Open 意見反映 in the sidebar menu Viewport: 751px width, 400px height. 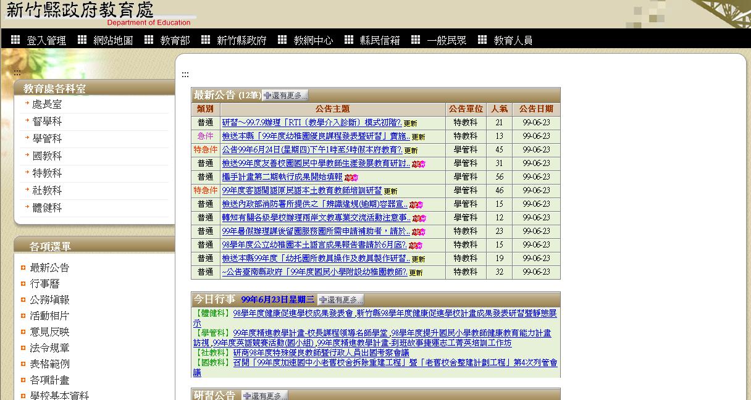tap(49, 331)
